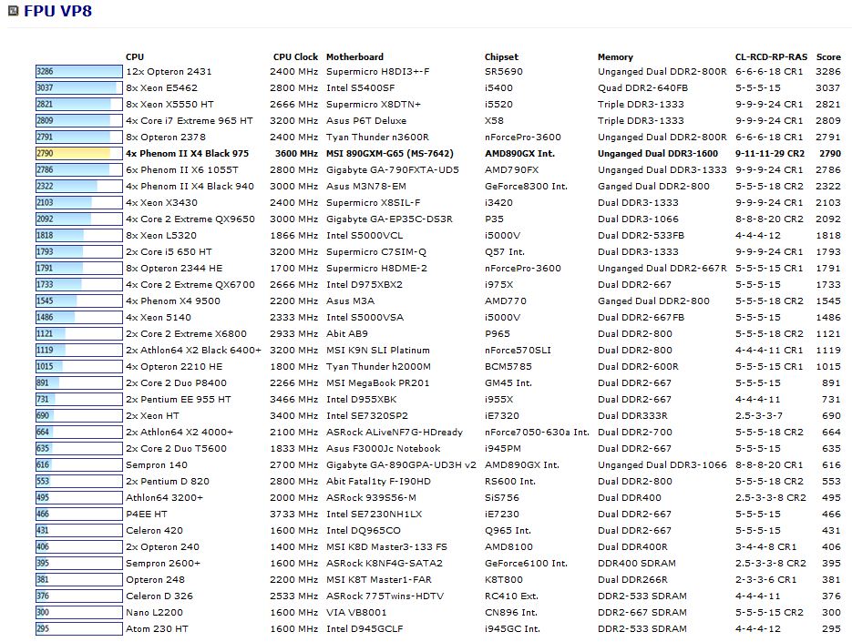Viewport: 852px width, 642px height.
Task: Click the 3286 result bar at top
Action: pyautogui.click(x=78, y=71)
